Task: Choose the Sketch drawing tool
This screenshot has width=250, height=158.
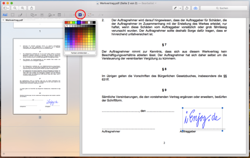Action: tap(20, 15)
